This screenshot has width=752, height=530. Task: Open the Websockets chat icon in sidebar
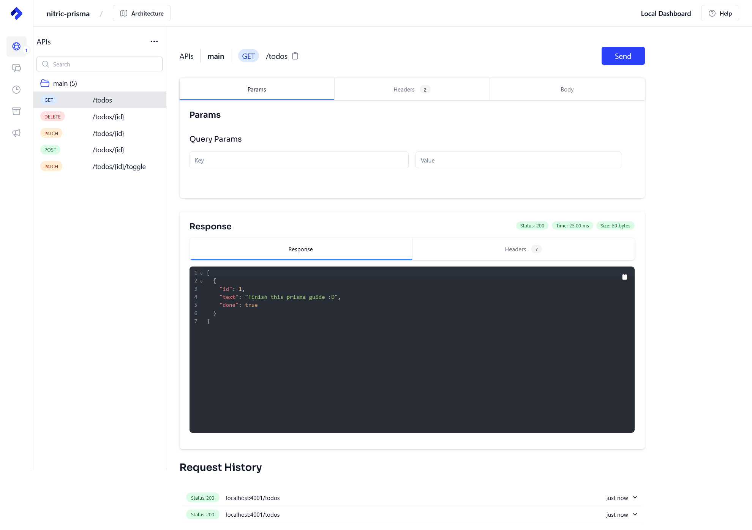16,68
